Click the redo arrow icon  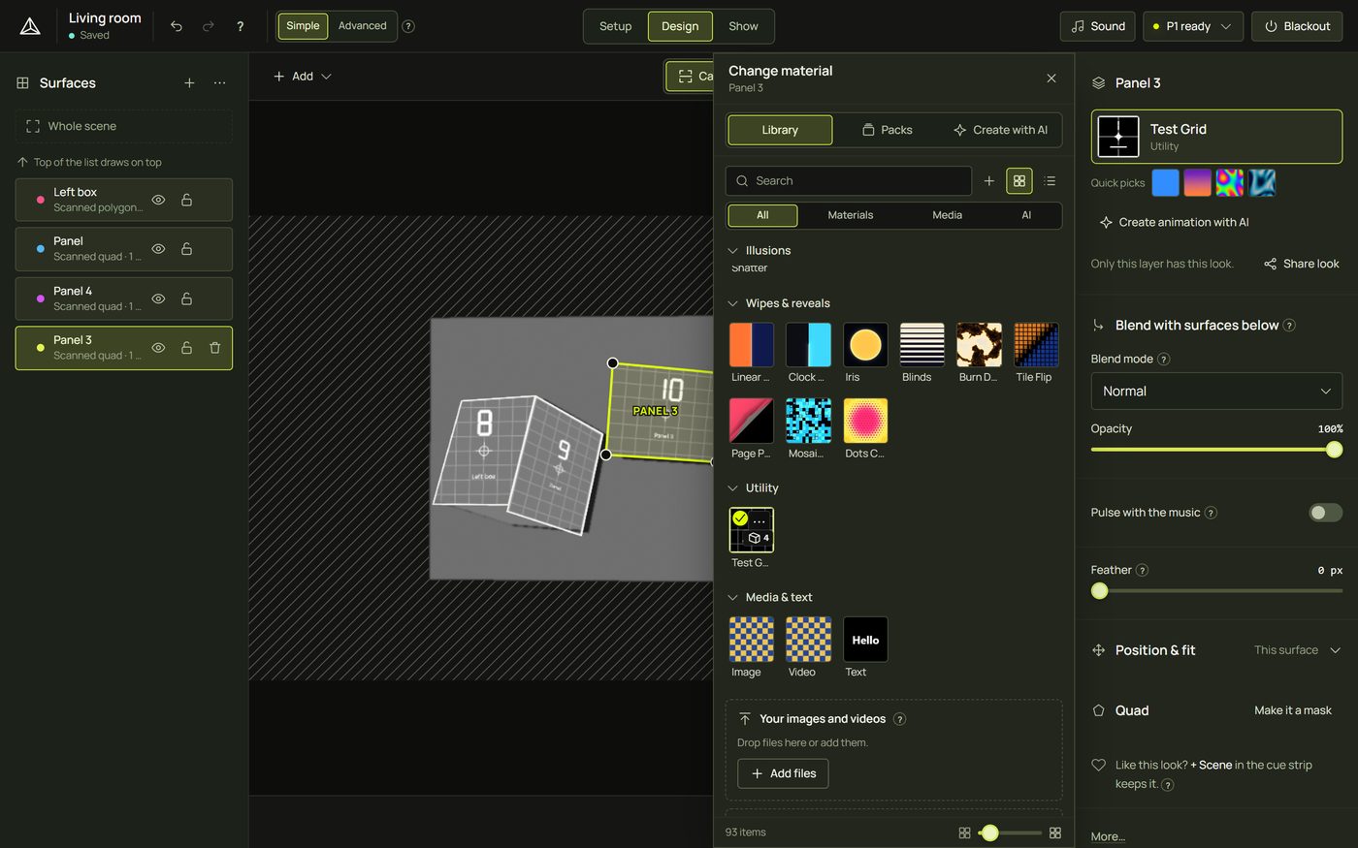click(208, 26)
